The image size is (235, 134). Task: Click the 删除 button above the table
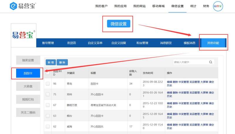[x=62, y=62]
